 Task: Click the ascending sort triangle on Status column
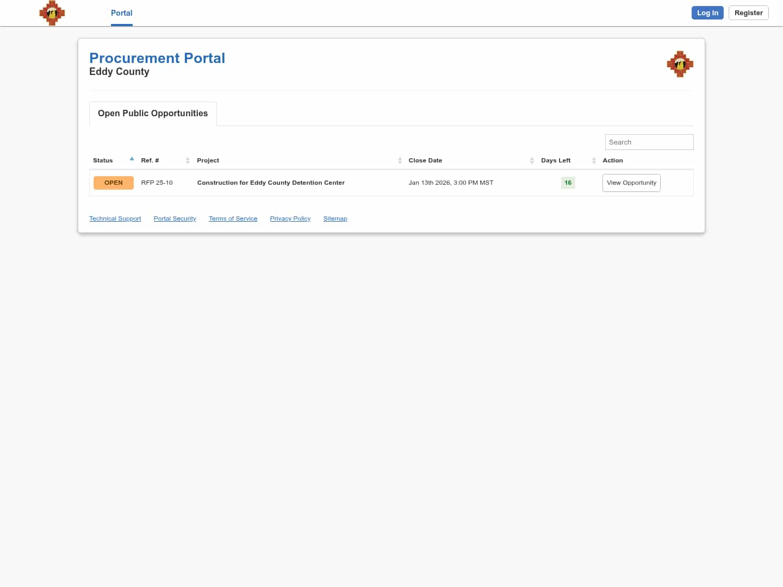(x=132, y=158)
